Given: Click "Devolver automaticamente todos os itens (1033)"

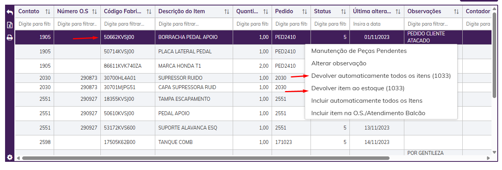Looking at the screenshot, I should pos(381,76).
